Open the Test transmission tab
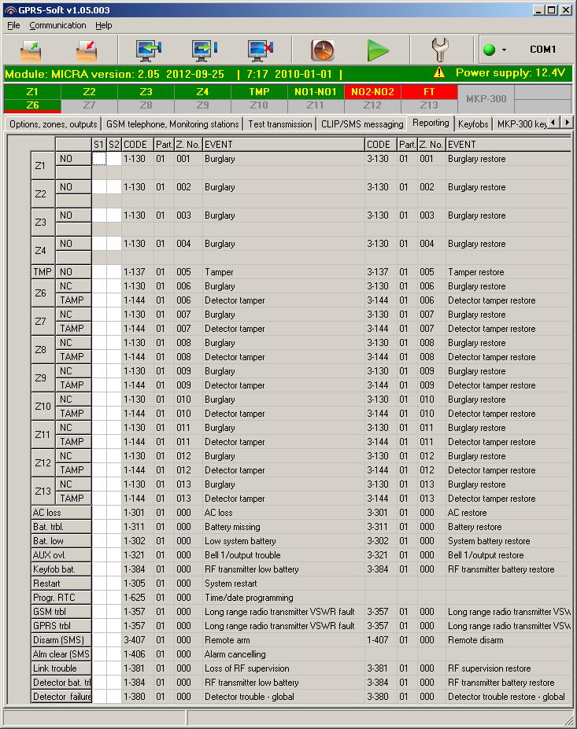This screenshot has height=729, width=577. click(279, 124)
